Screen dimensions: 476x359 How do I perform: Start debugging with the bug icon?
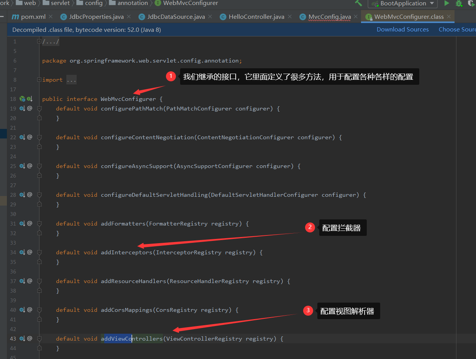pos(459,3)
